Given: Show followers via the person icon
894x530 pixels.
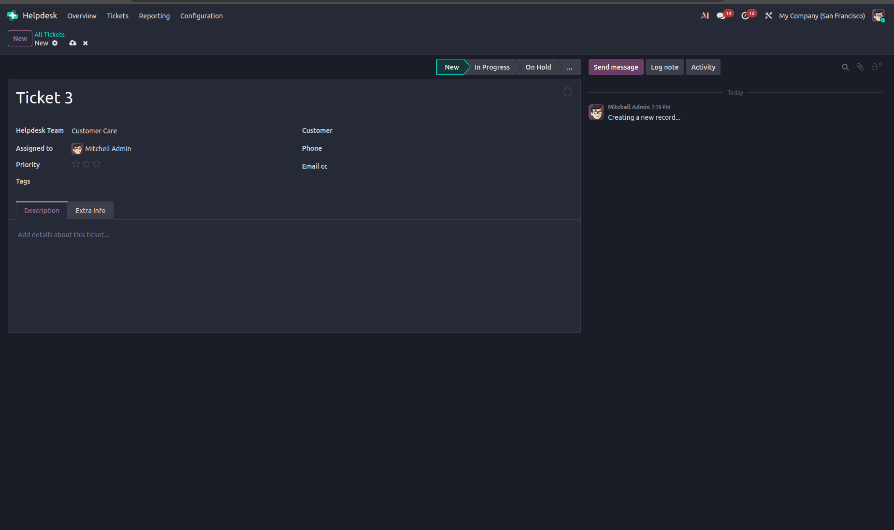Looking at the screenshot, I should [x=876, y=67].
